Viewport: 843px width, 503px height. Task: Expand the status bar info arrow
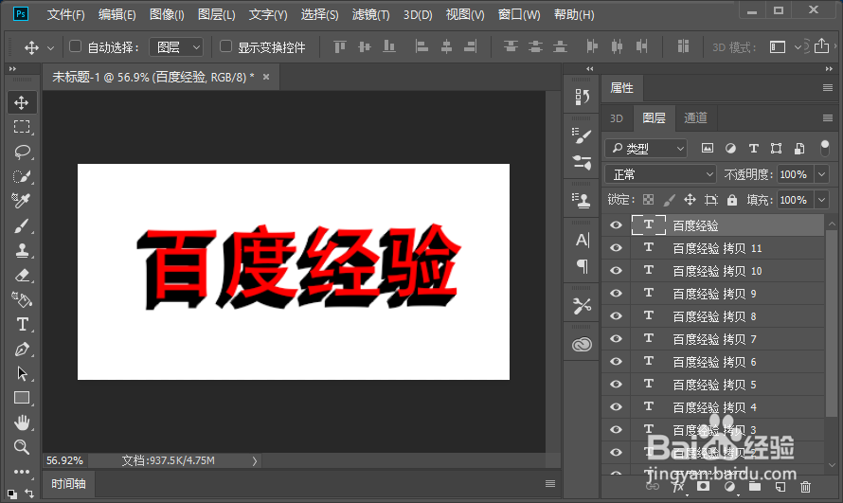click(254, 460)
